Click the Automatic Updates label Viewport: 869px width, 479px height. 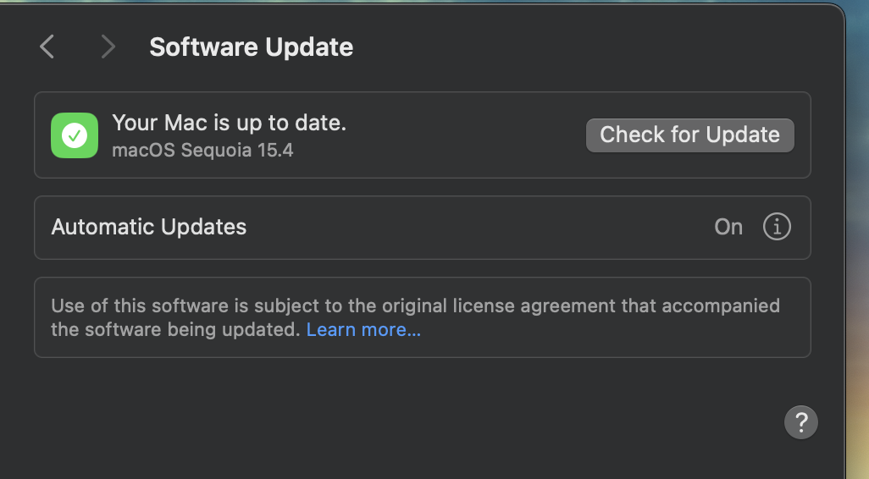click(x=149, y=227)
